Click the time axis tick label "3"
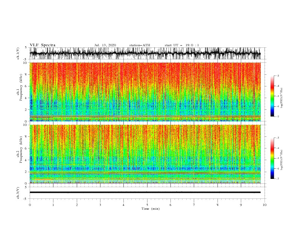Viewport: 298px width, 230px height. pos(100,205)
